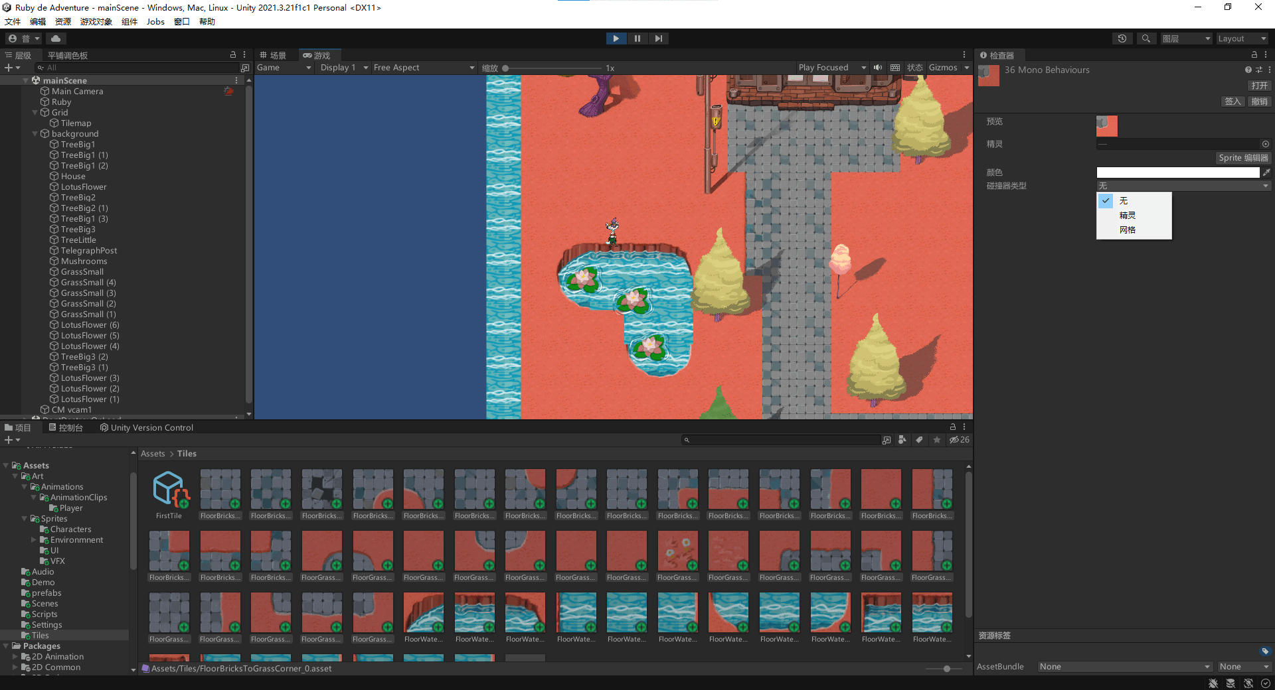Image resolution: width=1275 pixels, height=690 pixels.
Task: Switch to the Unity Version Control tab
Action: (x=147, y=427)
